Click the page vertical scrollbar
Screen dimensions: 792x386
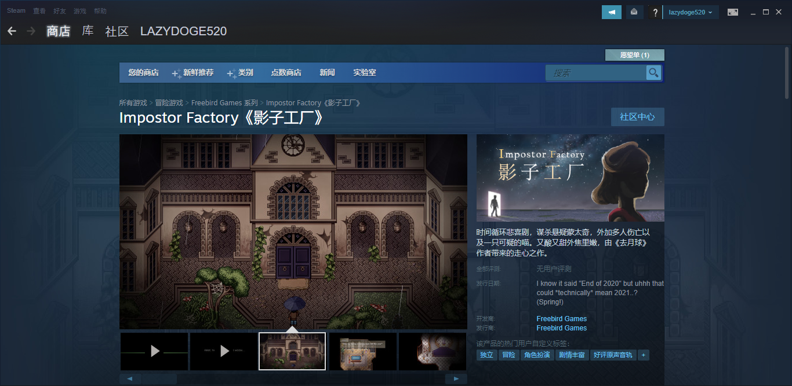pyautogui.click(x=786, y=72)
